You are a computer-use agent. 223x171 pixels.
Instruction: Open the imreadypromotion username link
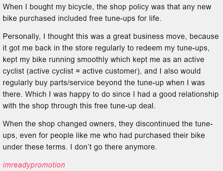pos(34,165)
